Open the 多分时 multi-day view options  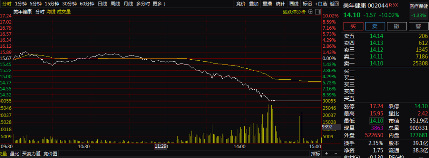143,4
